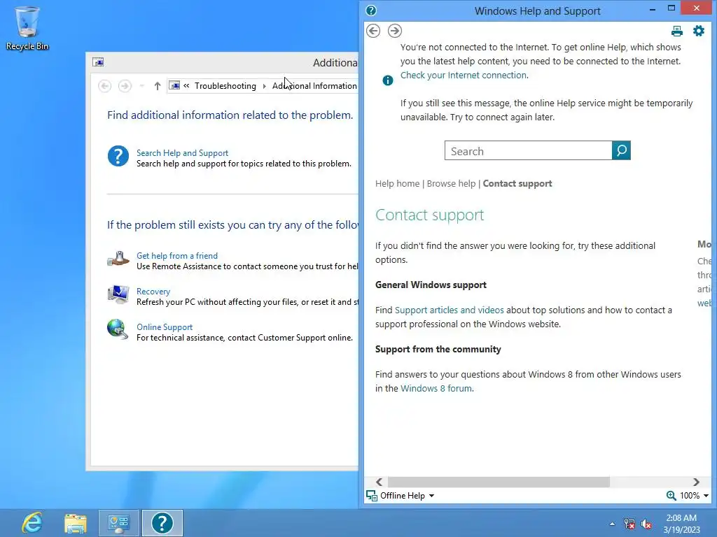Switch to Help and Support taskbar button
The height and width of the screenshot is (537, 717).
pyautogui.click(x=162, y=523)
